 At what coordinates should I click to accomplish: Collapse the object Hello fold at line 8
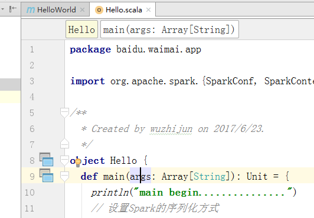click(x=64, y=160)
